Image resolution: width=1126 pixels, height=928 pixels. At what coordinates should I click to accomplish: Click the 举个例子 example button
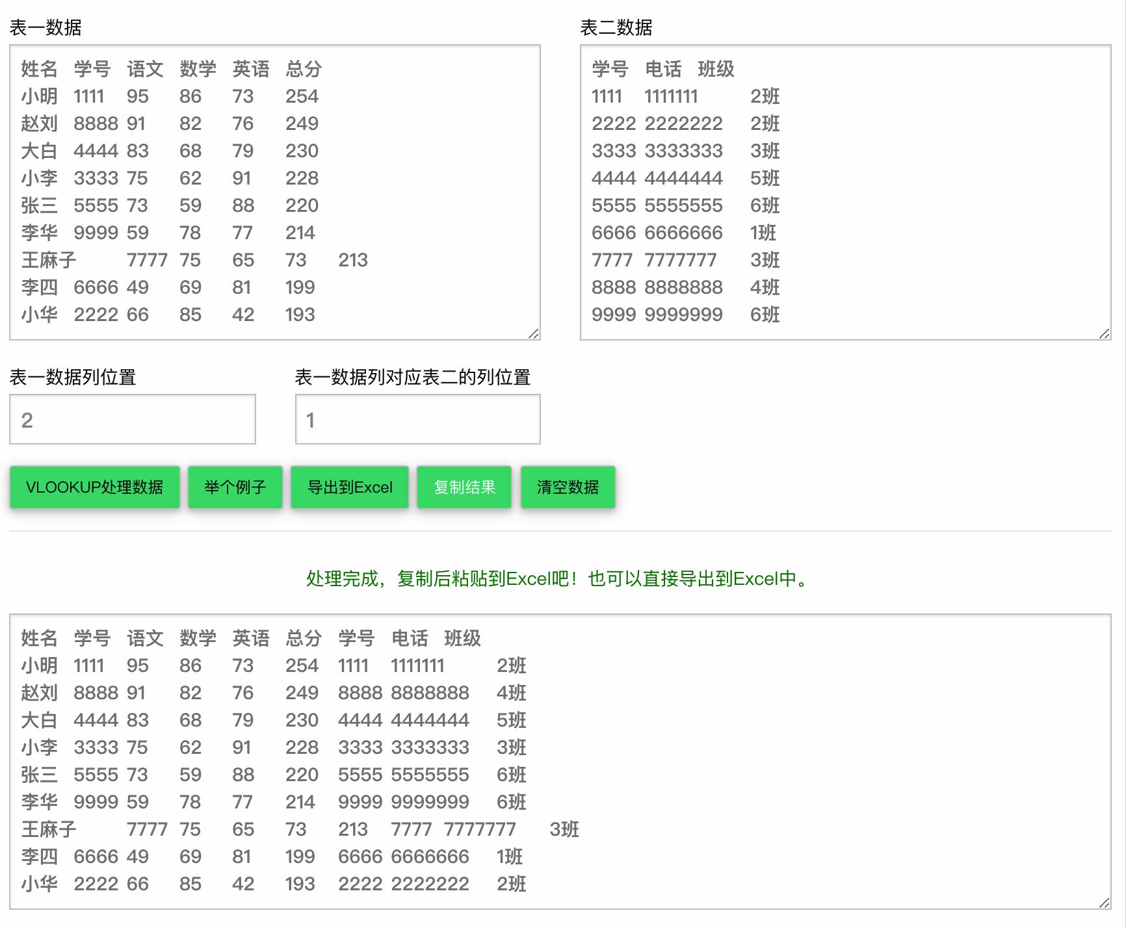(x=235, y=487)
